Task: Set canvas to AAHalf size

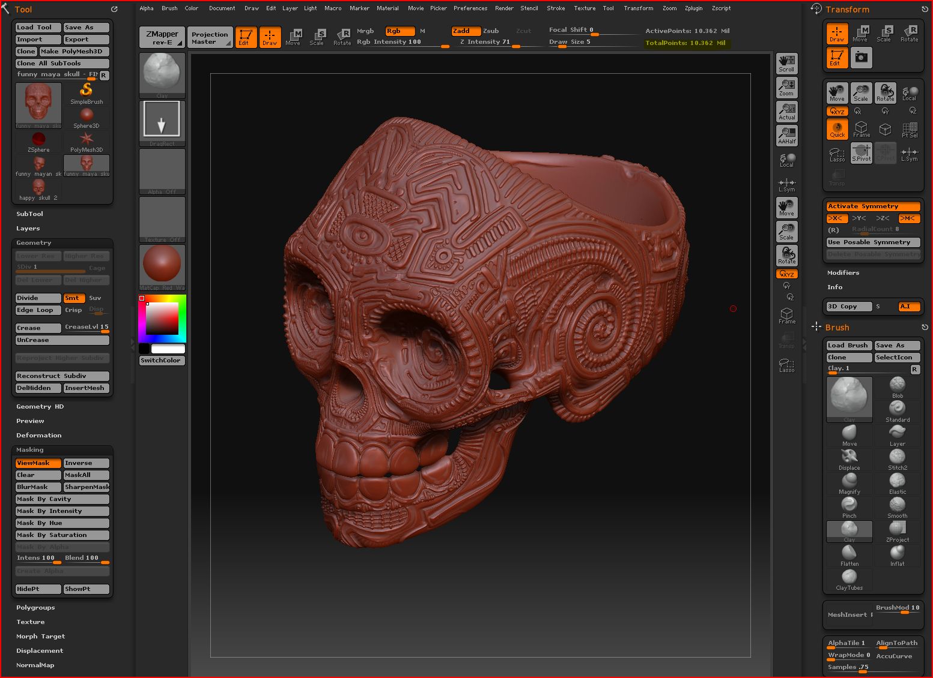Action: click(786, 136)
